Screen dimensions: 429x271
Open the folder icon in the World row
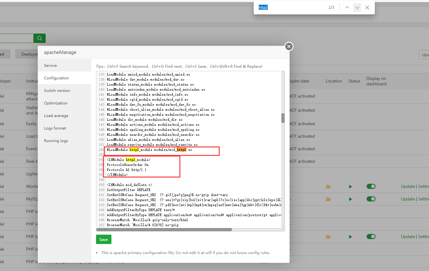click(328, 187)
